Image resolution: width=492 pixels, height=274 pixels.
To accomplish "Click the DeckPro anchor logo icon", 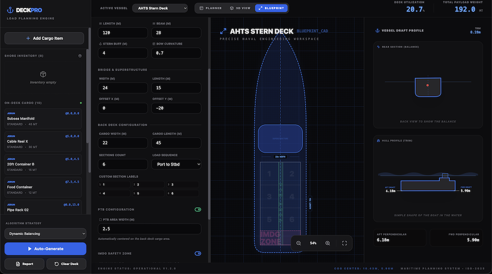I will coord(10,10).
